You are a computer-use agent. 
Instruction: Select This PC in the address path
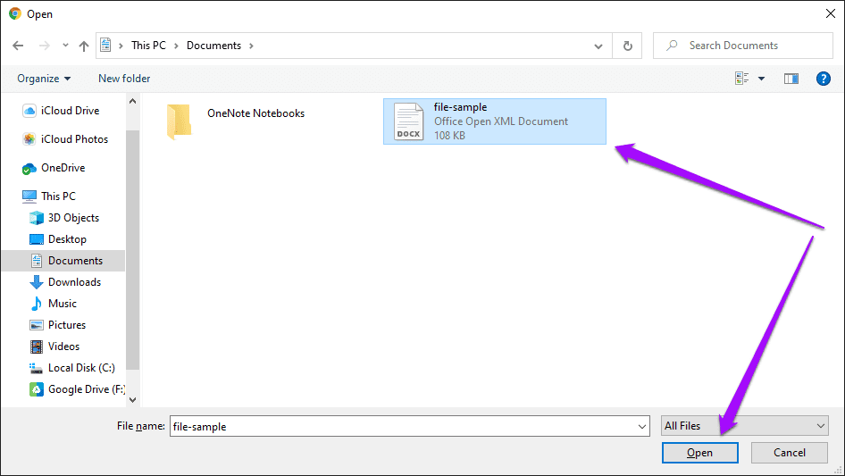[x=149, y=46]
